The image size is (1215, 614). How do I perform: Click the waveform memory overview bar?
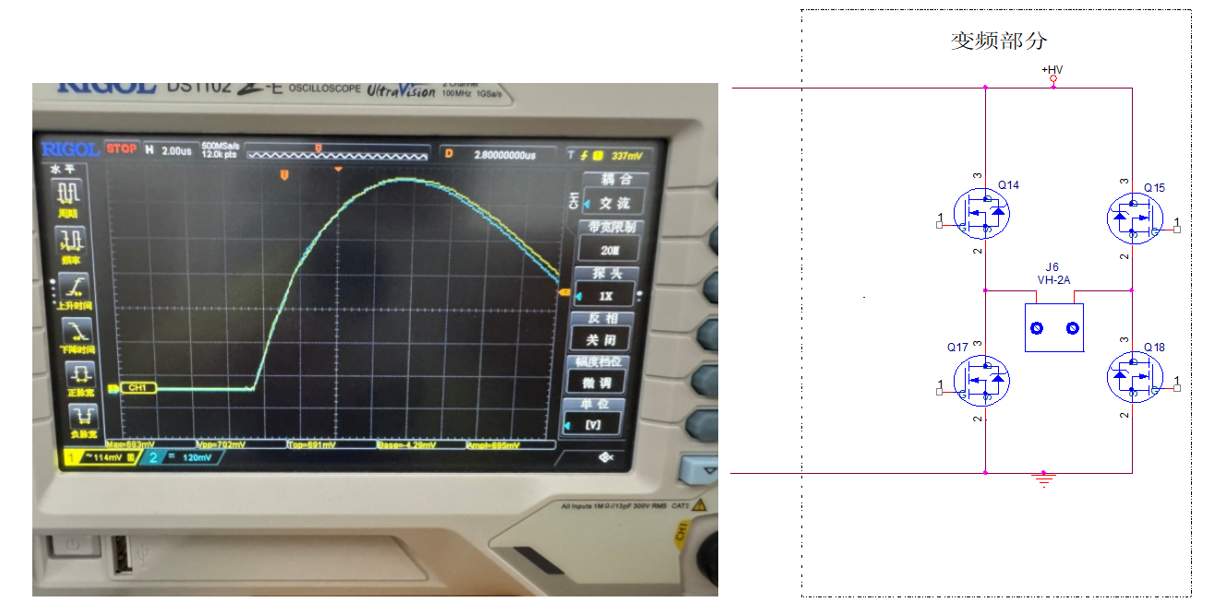(341, 152)
